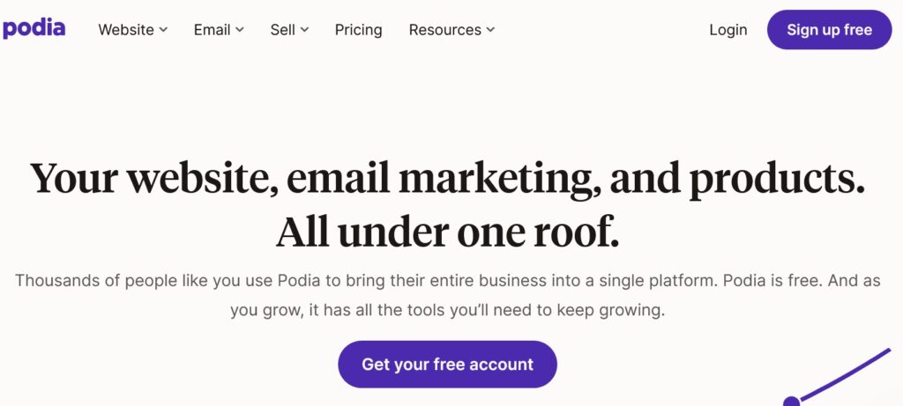Click Get your free account button
Image resolution: width=903 pixels, height=406 pixels.
pyautogui.click(x=447, y=364)
